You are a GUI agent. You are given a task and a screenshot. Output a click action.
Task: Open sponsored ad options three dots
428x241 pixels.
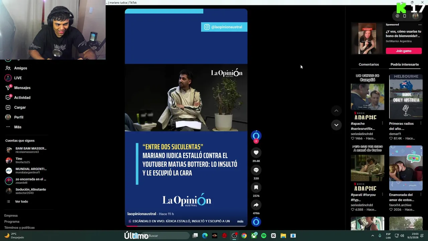point(420,24)
